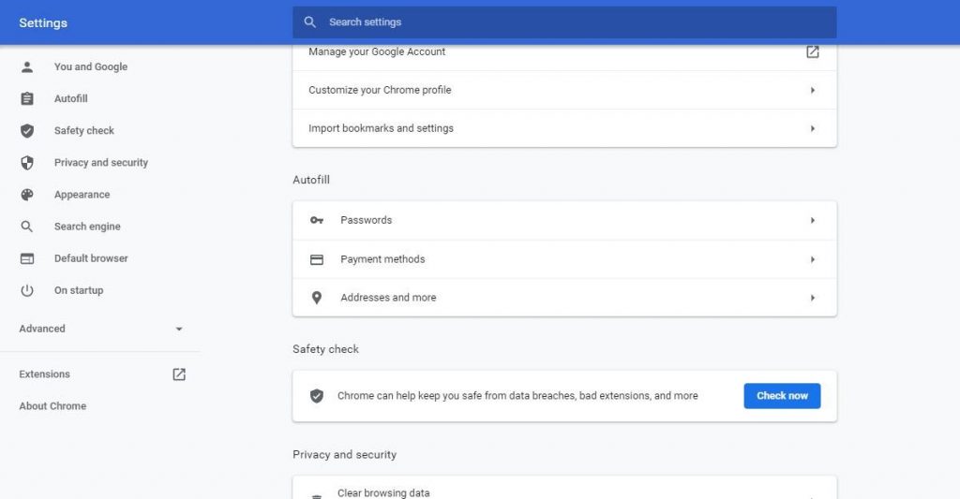Click the palette icon for Appearance
The height and width of the screenshot is (499, 960).
[x=27, y=195]
